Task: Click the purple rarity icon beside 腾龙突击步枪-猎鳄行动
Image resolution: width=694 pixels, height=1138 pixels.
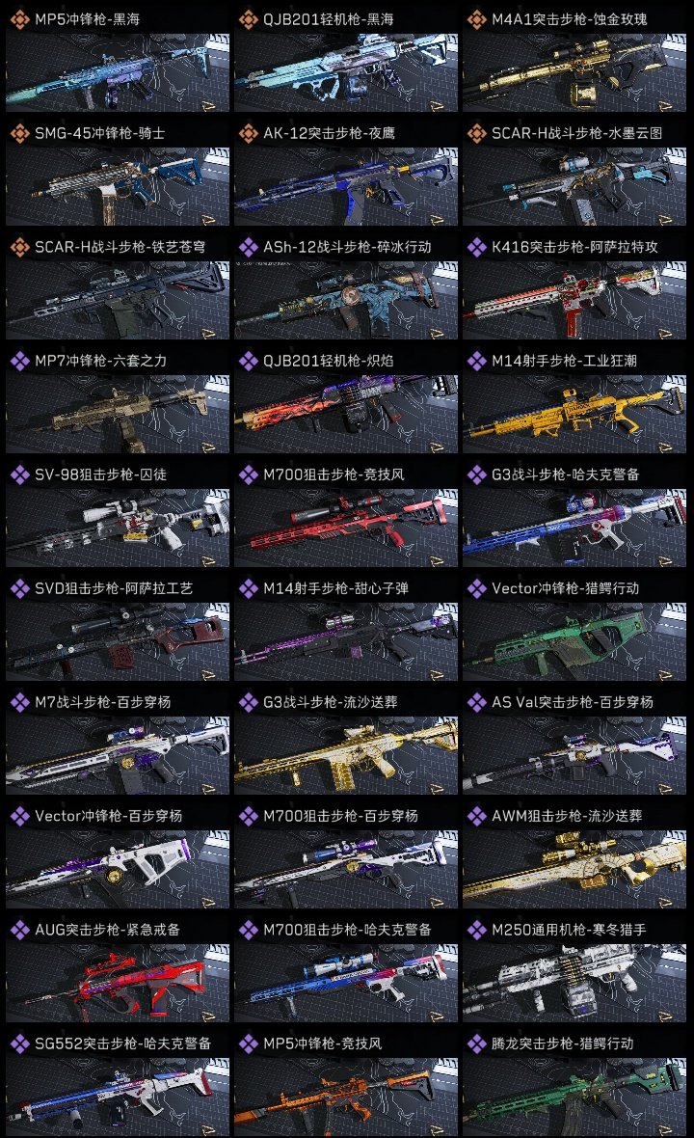Action: pyautogui.click(x=476, y=1043)
